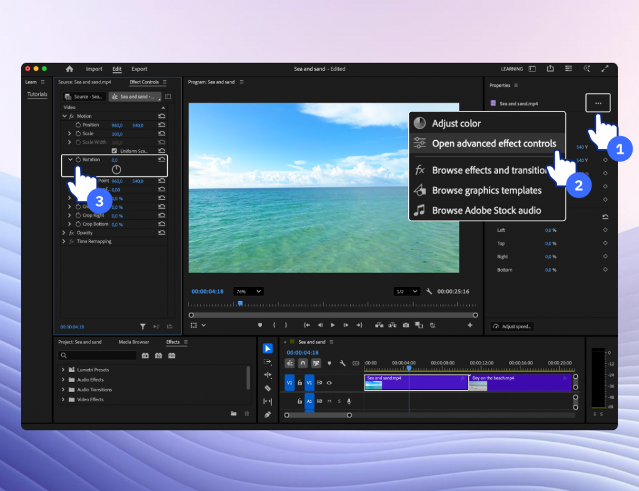Click the New Bin folder icon
This screenshot has width=639, height=491.
point(233,414)
